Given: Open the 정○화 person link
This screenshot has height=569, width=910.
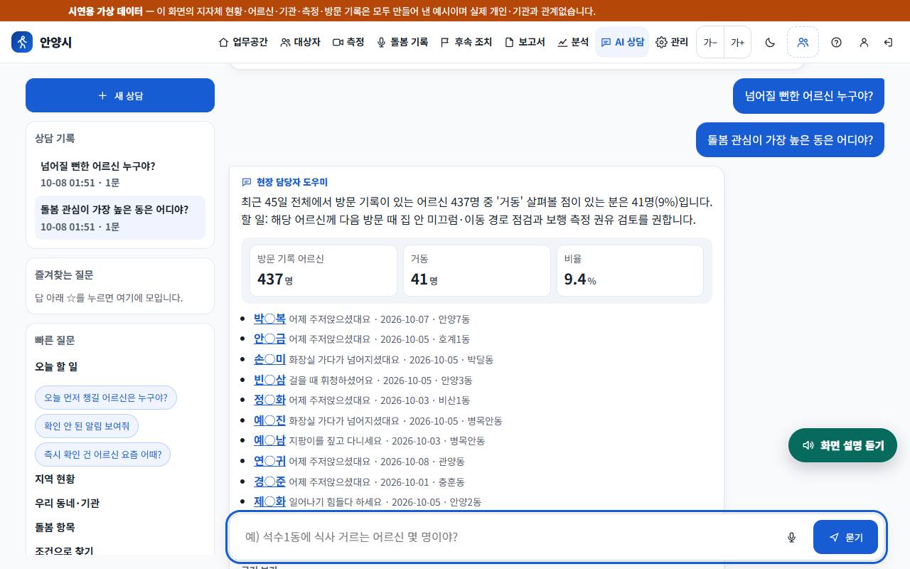Looking at the screenshot, I should click(x=269, y=400).
